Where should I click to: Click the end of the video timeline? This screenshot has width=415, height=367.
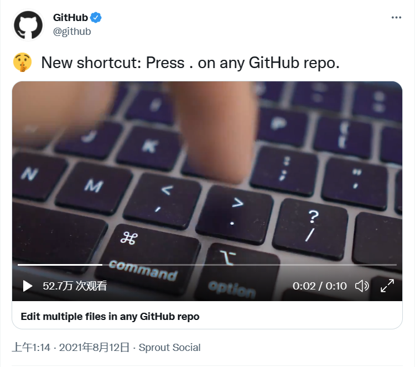pos(396,265)
